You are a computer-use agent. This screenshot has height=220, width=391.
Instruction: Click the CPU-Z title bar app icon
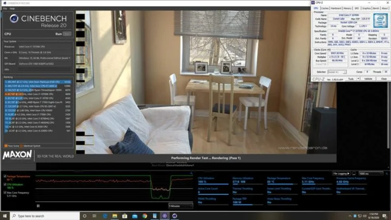pyautogui.click(x=313, y=3)
